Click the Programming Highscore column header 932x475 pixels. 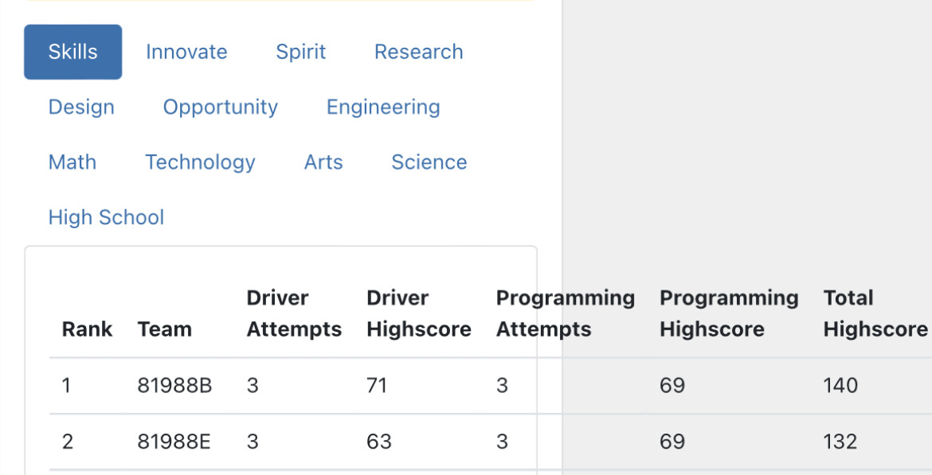pyautogui.click(x=730, y=313)
